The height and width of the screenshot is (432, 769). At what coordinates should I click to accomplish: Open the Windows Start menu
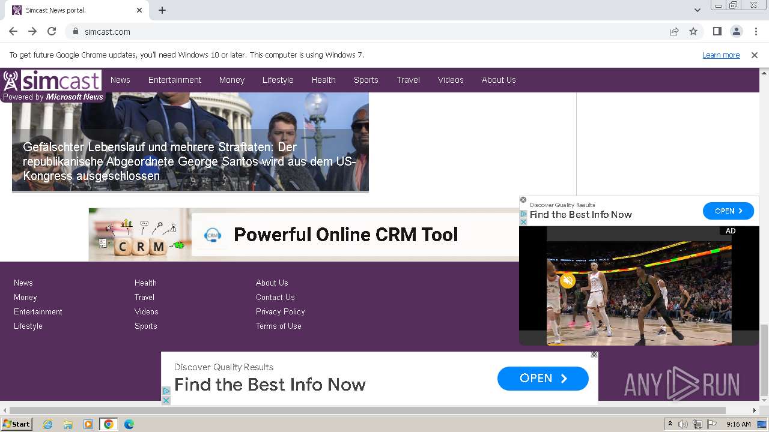(16, 424)
